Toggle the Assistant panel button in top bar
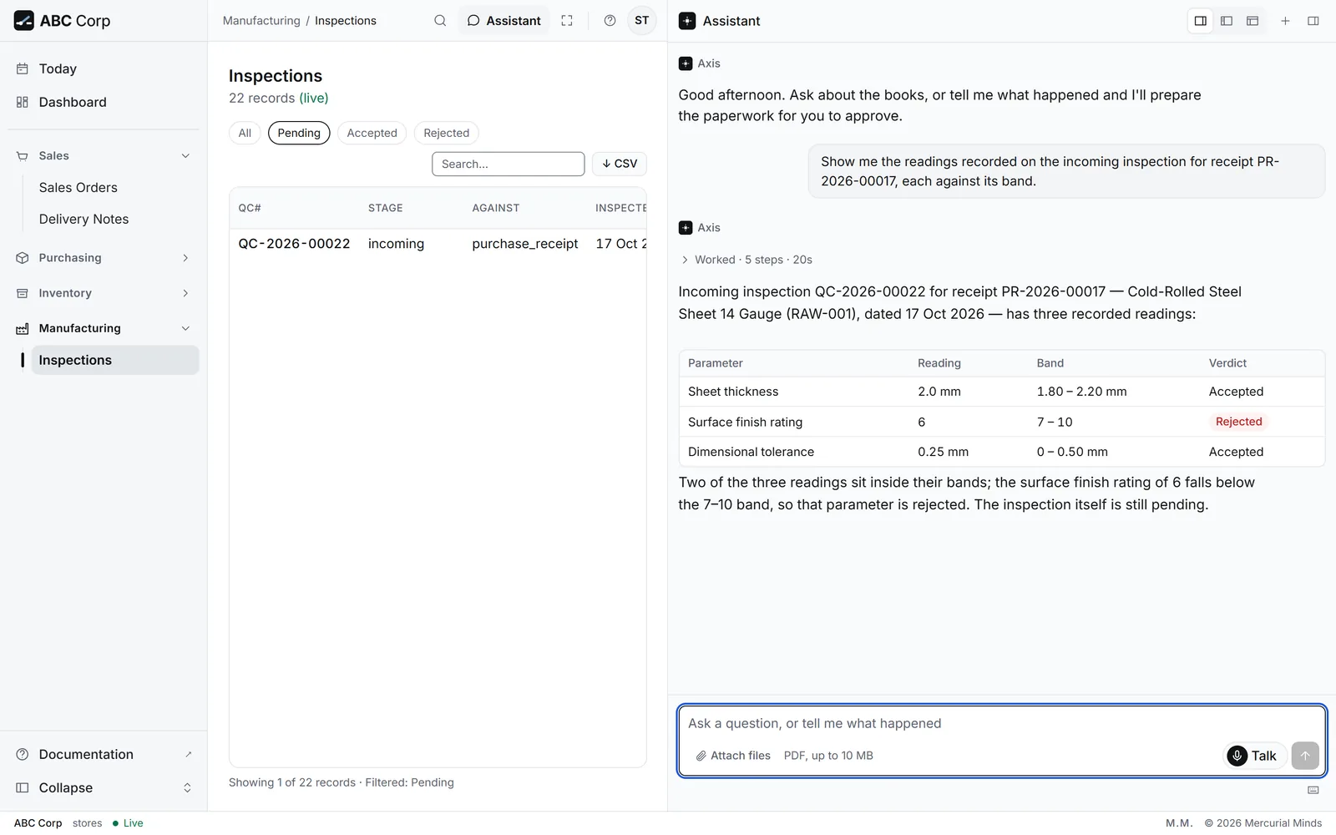The image size is (1336, 835). (504, 21)
